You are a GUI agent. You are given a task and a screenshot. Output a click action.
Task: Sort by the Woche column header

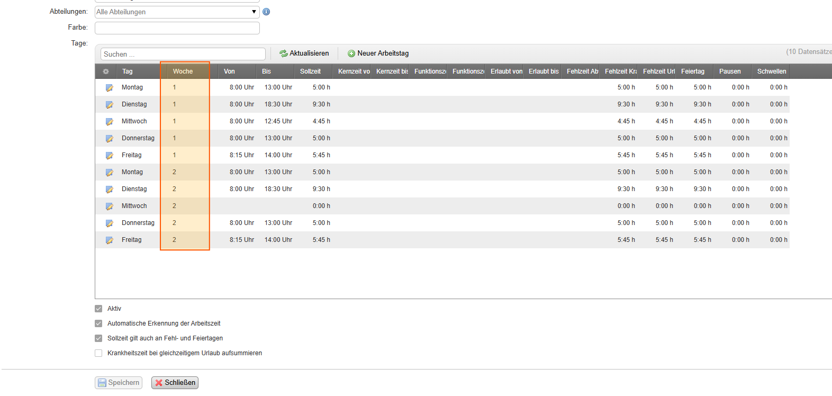click(183, 71)
